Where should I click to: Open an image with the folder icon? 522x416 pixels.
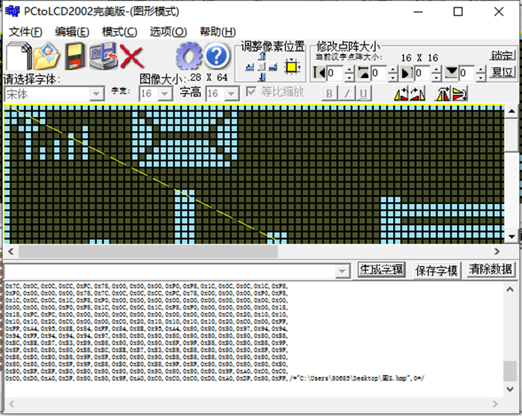[x=47, y=56]
